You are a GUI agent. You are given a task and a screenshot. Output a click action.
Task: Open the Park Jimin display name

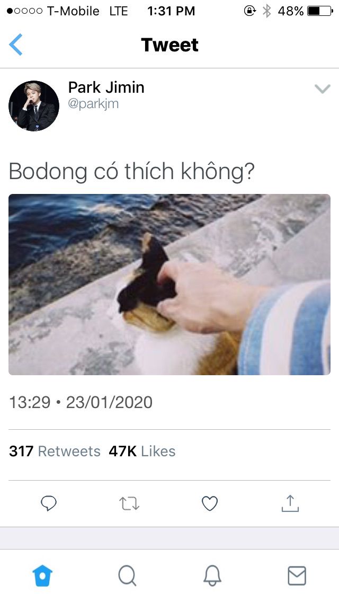click(106, 87)
